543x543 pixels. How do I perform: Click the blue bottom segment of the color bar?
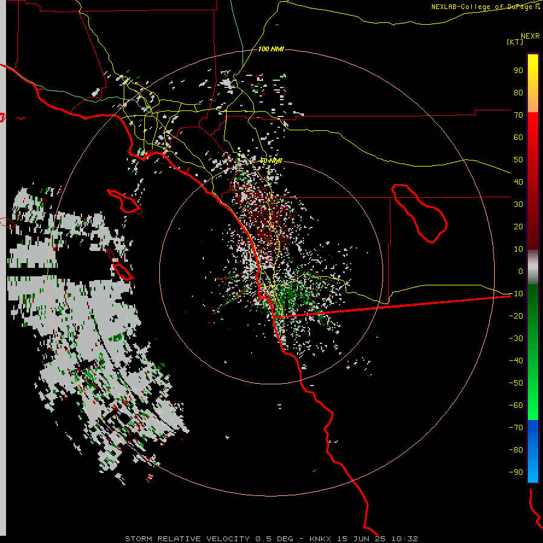[x=533, y=451]
